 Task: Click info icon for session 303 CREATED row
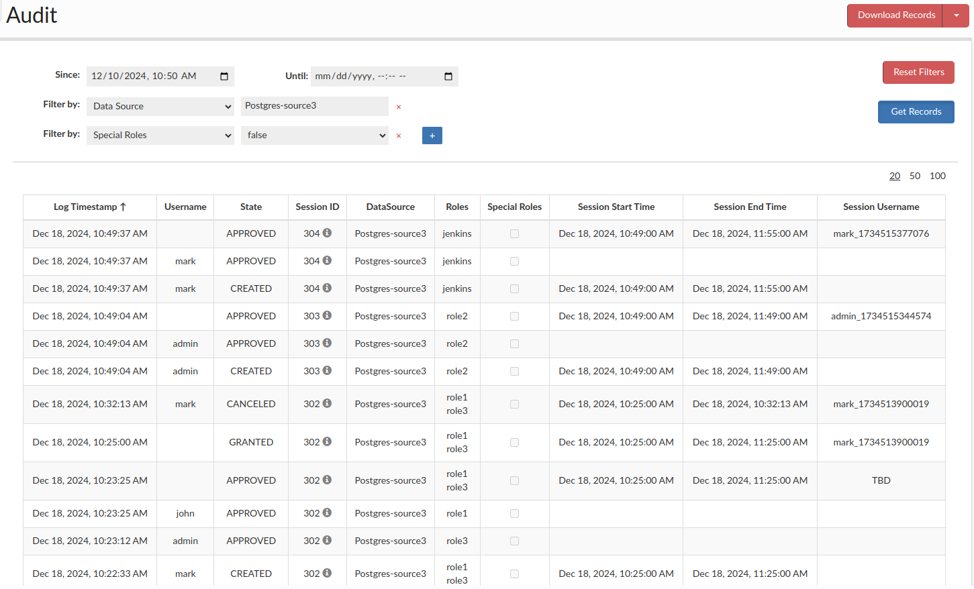coord(327,370)
